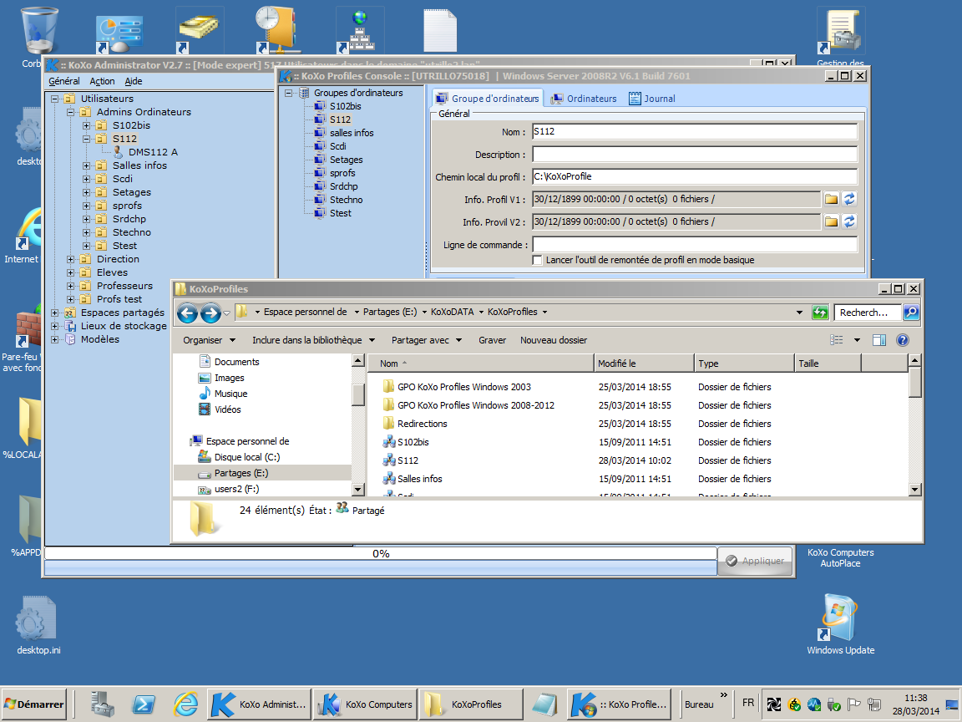Click the Redirections folder icon in file list
Screen dimensions: 962x722
388,424
